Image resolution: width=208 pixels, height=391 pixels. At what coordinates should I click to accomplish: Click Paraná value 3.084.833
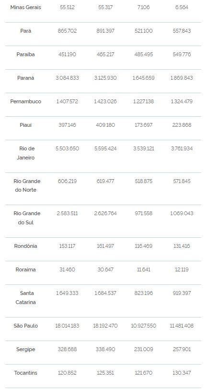tap(67, 78)
